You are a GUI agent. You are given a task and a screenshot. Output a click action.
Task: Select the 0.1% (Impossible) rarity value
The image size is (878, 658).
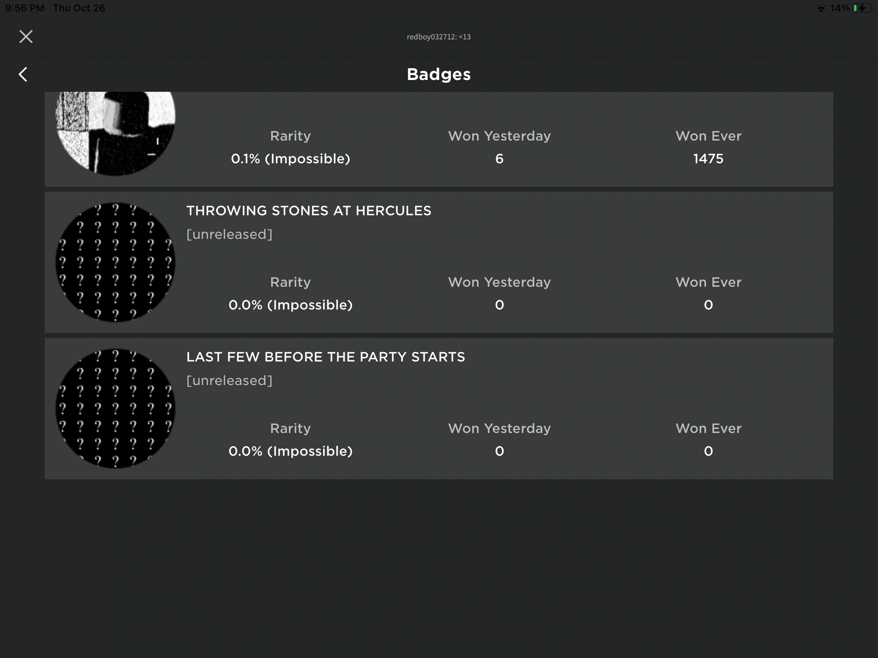pos(290,158)
